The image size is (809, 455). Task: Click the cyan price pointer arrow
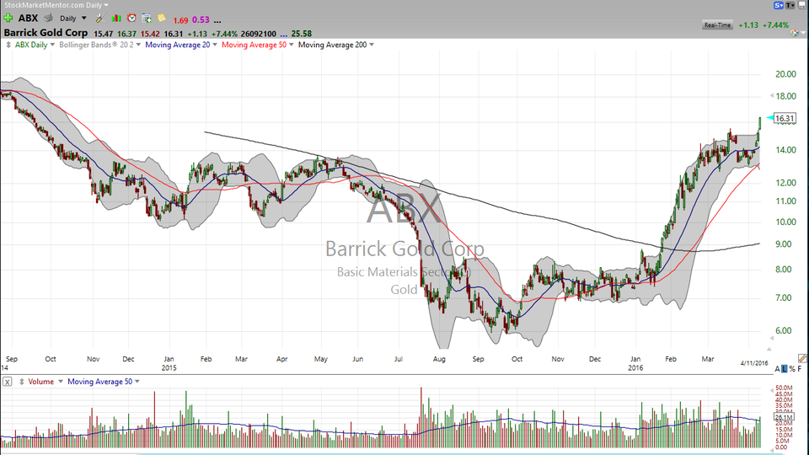(769, 118)
